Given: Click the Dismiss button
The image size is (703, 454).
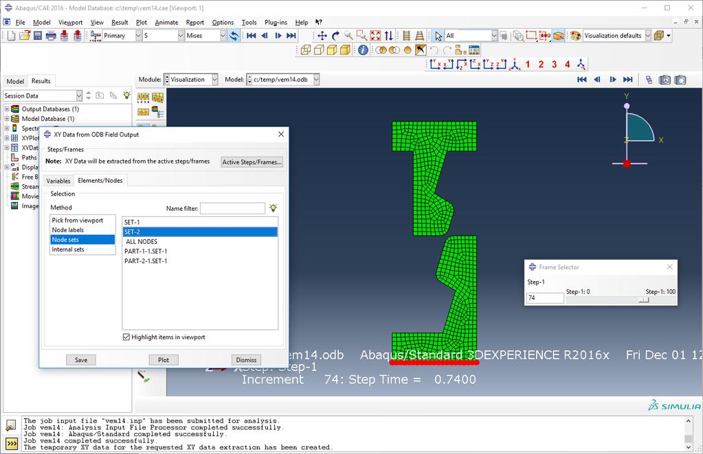Looking at the screenshot, I should [246, 360].
